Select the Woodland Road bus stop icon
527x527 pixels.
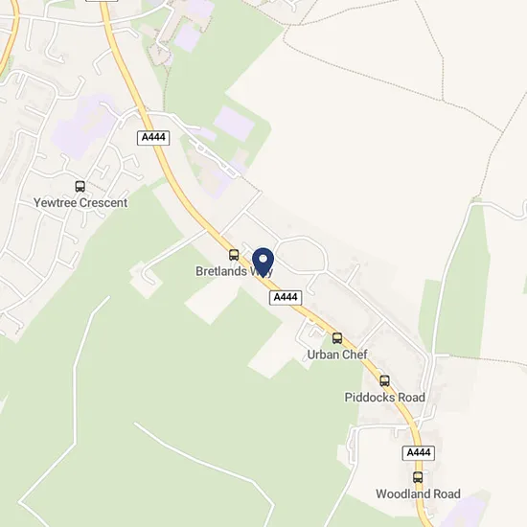click(x=418, y=477)
